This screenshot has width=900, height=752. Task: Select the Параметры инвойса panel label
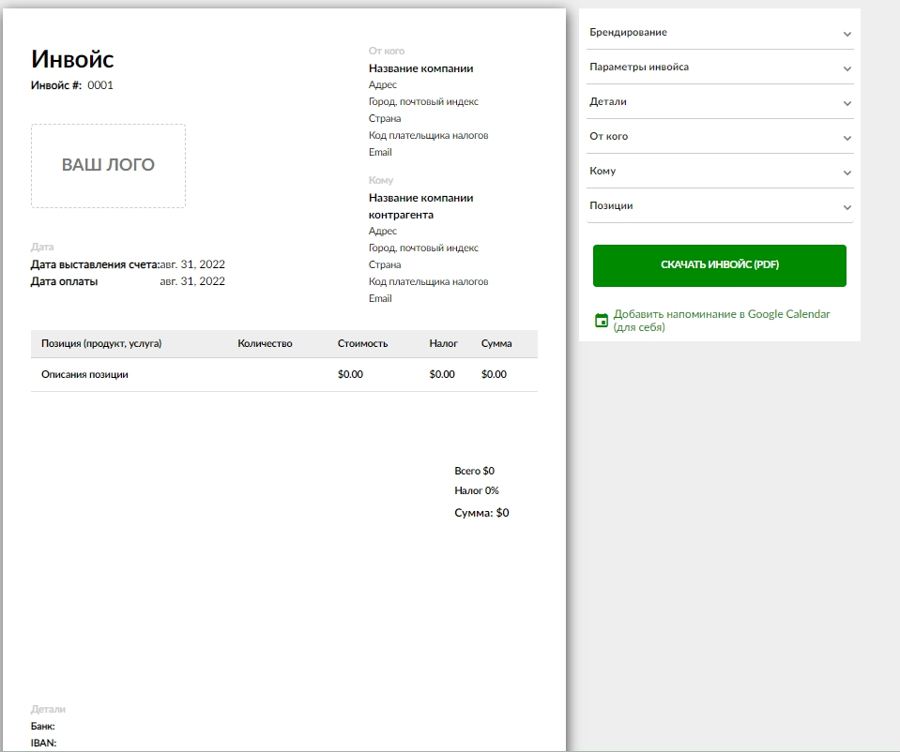pyautogui.click(x=638, y=67)
